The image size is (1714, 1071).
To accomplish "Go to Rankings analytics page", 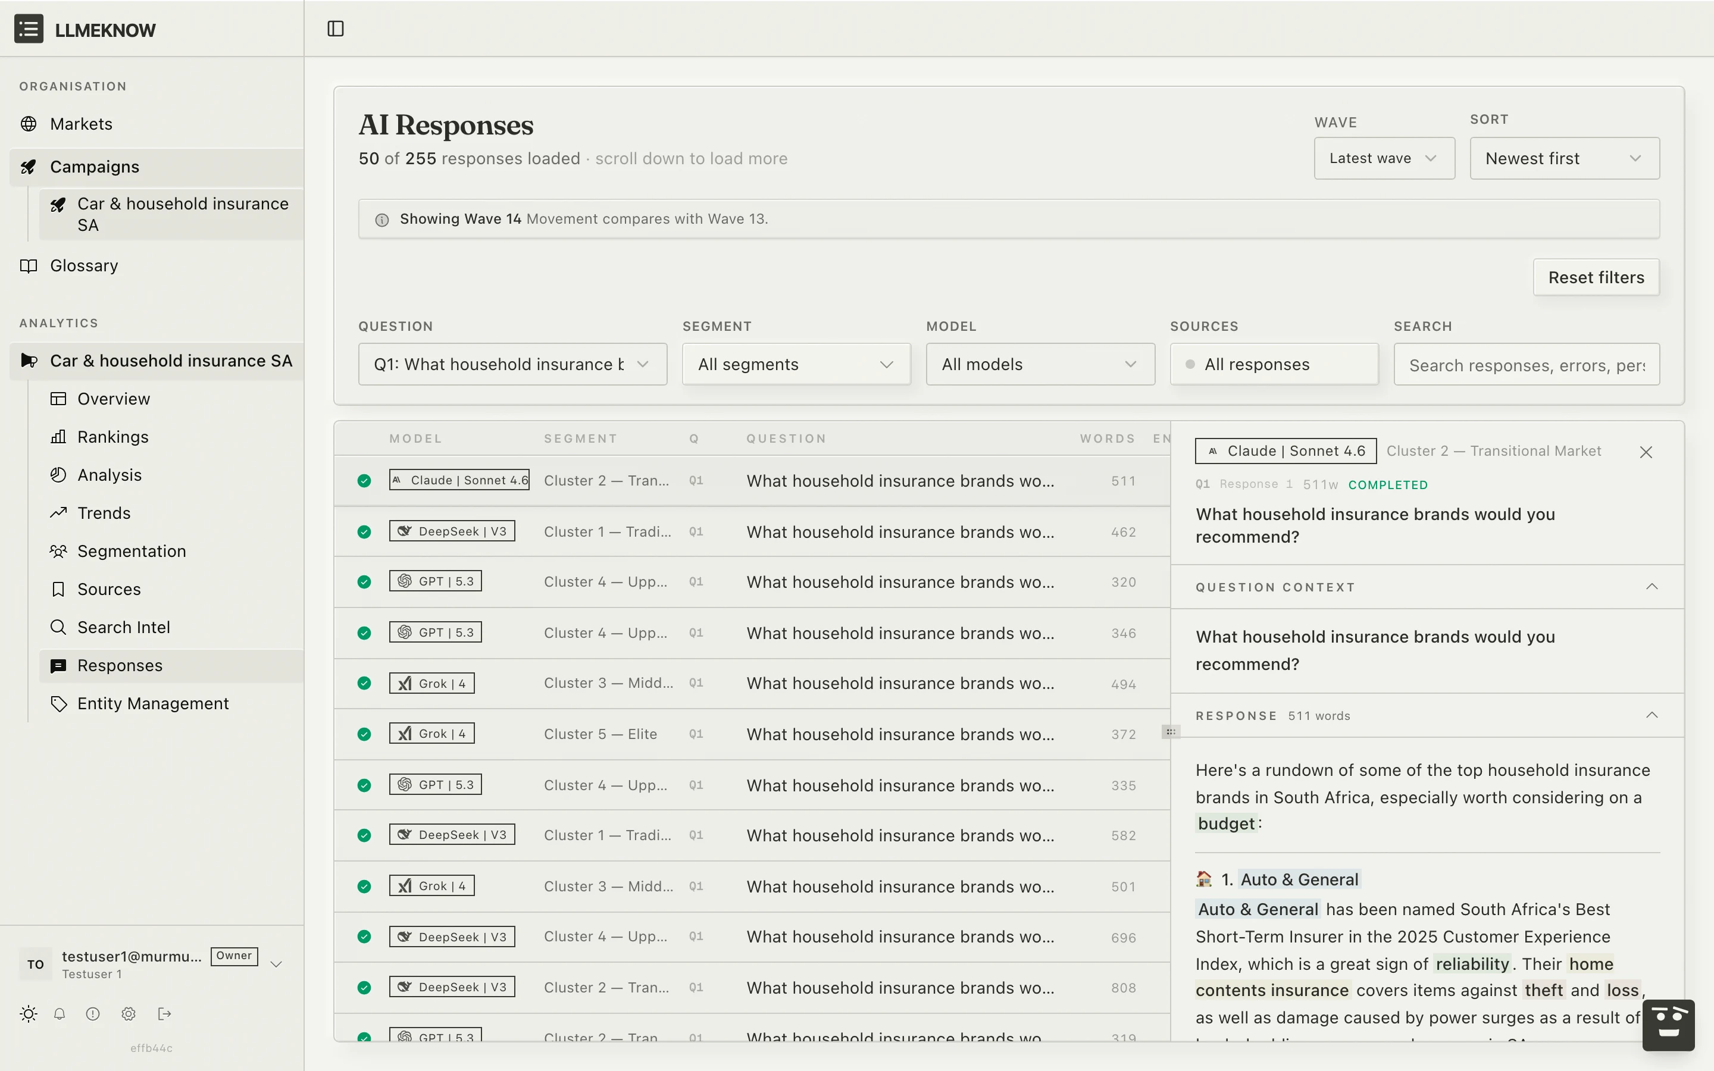I will pos(171,437).
